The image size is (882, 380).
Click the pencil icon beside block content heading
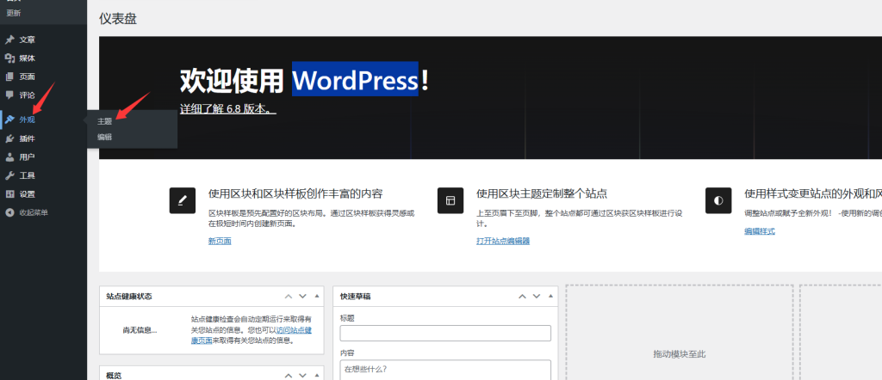point(183,200)
